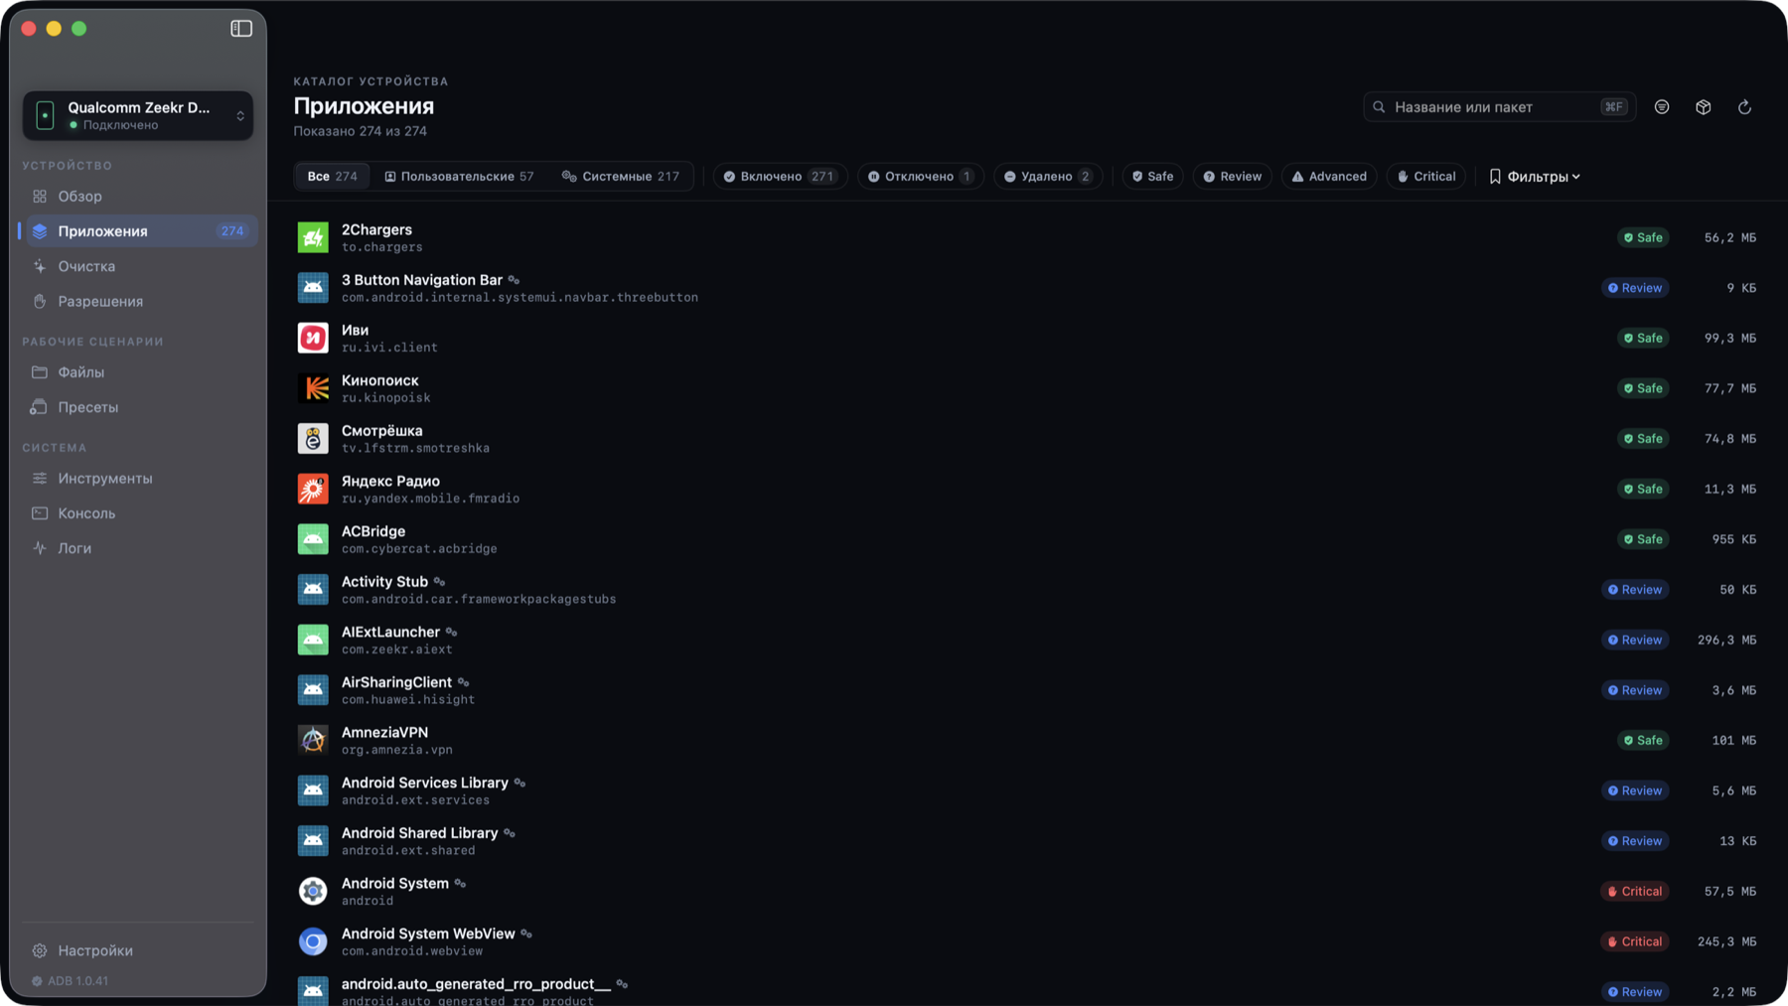The height and width of the screenshot is (1006, 1788).
Task: Switch to the Пользовательские tab
Action: (459, 177)
